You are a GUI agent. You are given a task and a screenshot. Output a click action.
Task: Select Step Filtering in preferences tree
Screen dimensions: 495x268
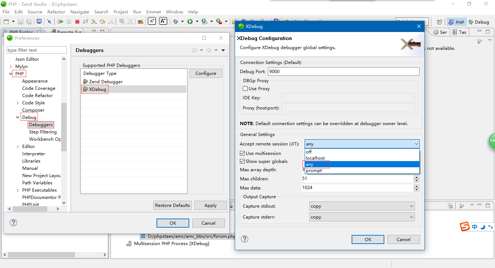point(43,132)
